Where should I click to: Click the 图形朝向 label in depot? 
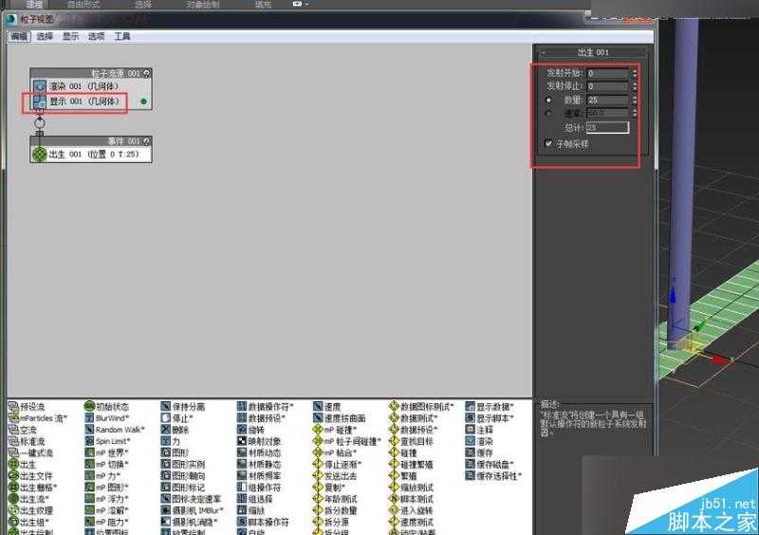(x=188, y=476)
